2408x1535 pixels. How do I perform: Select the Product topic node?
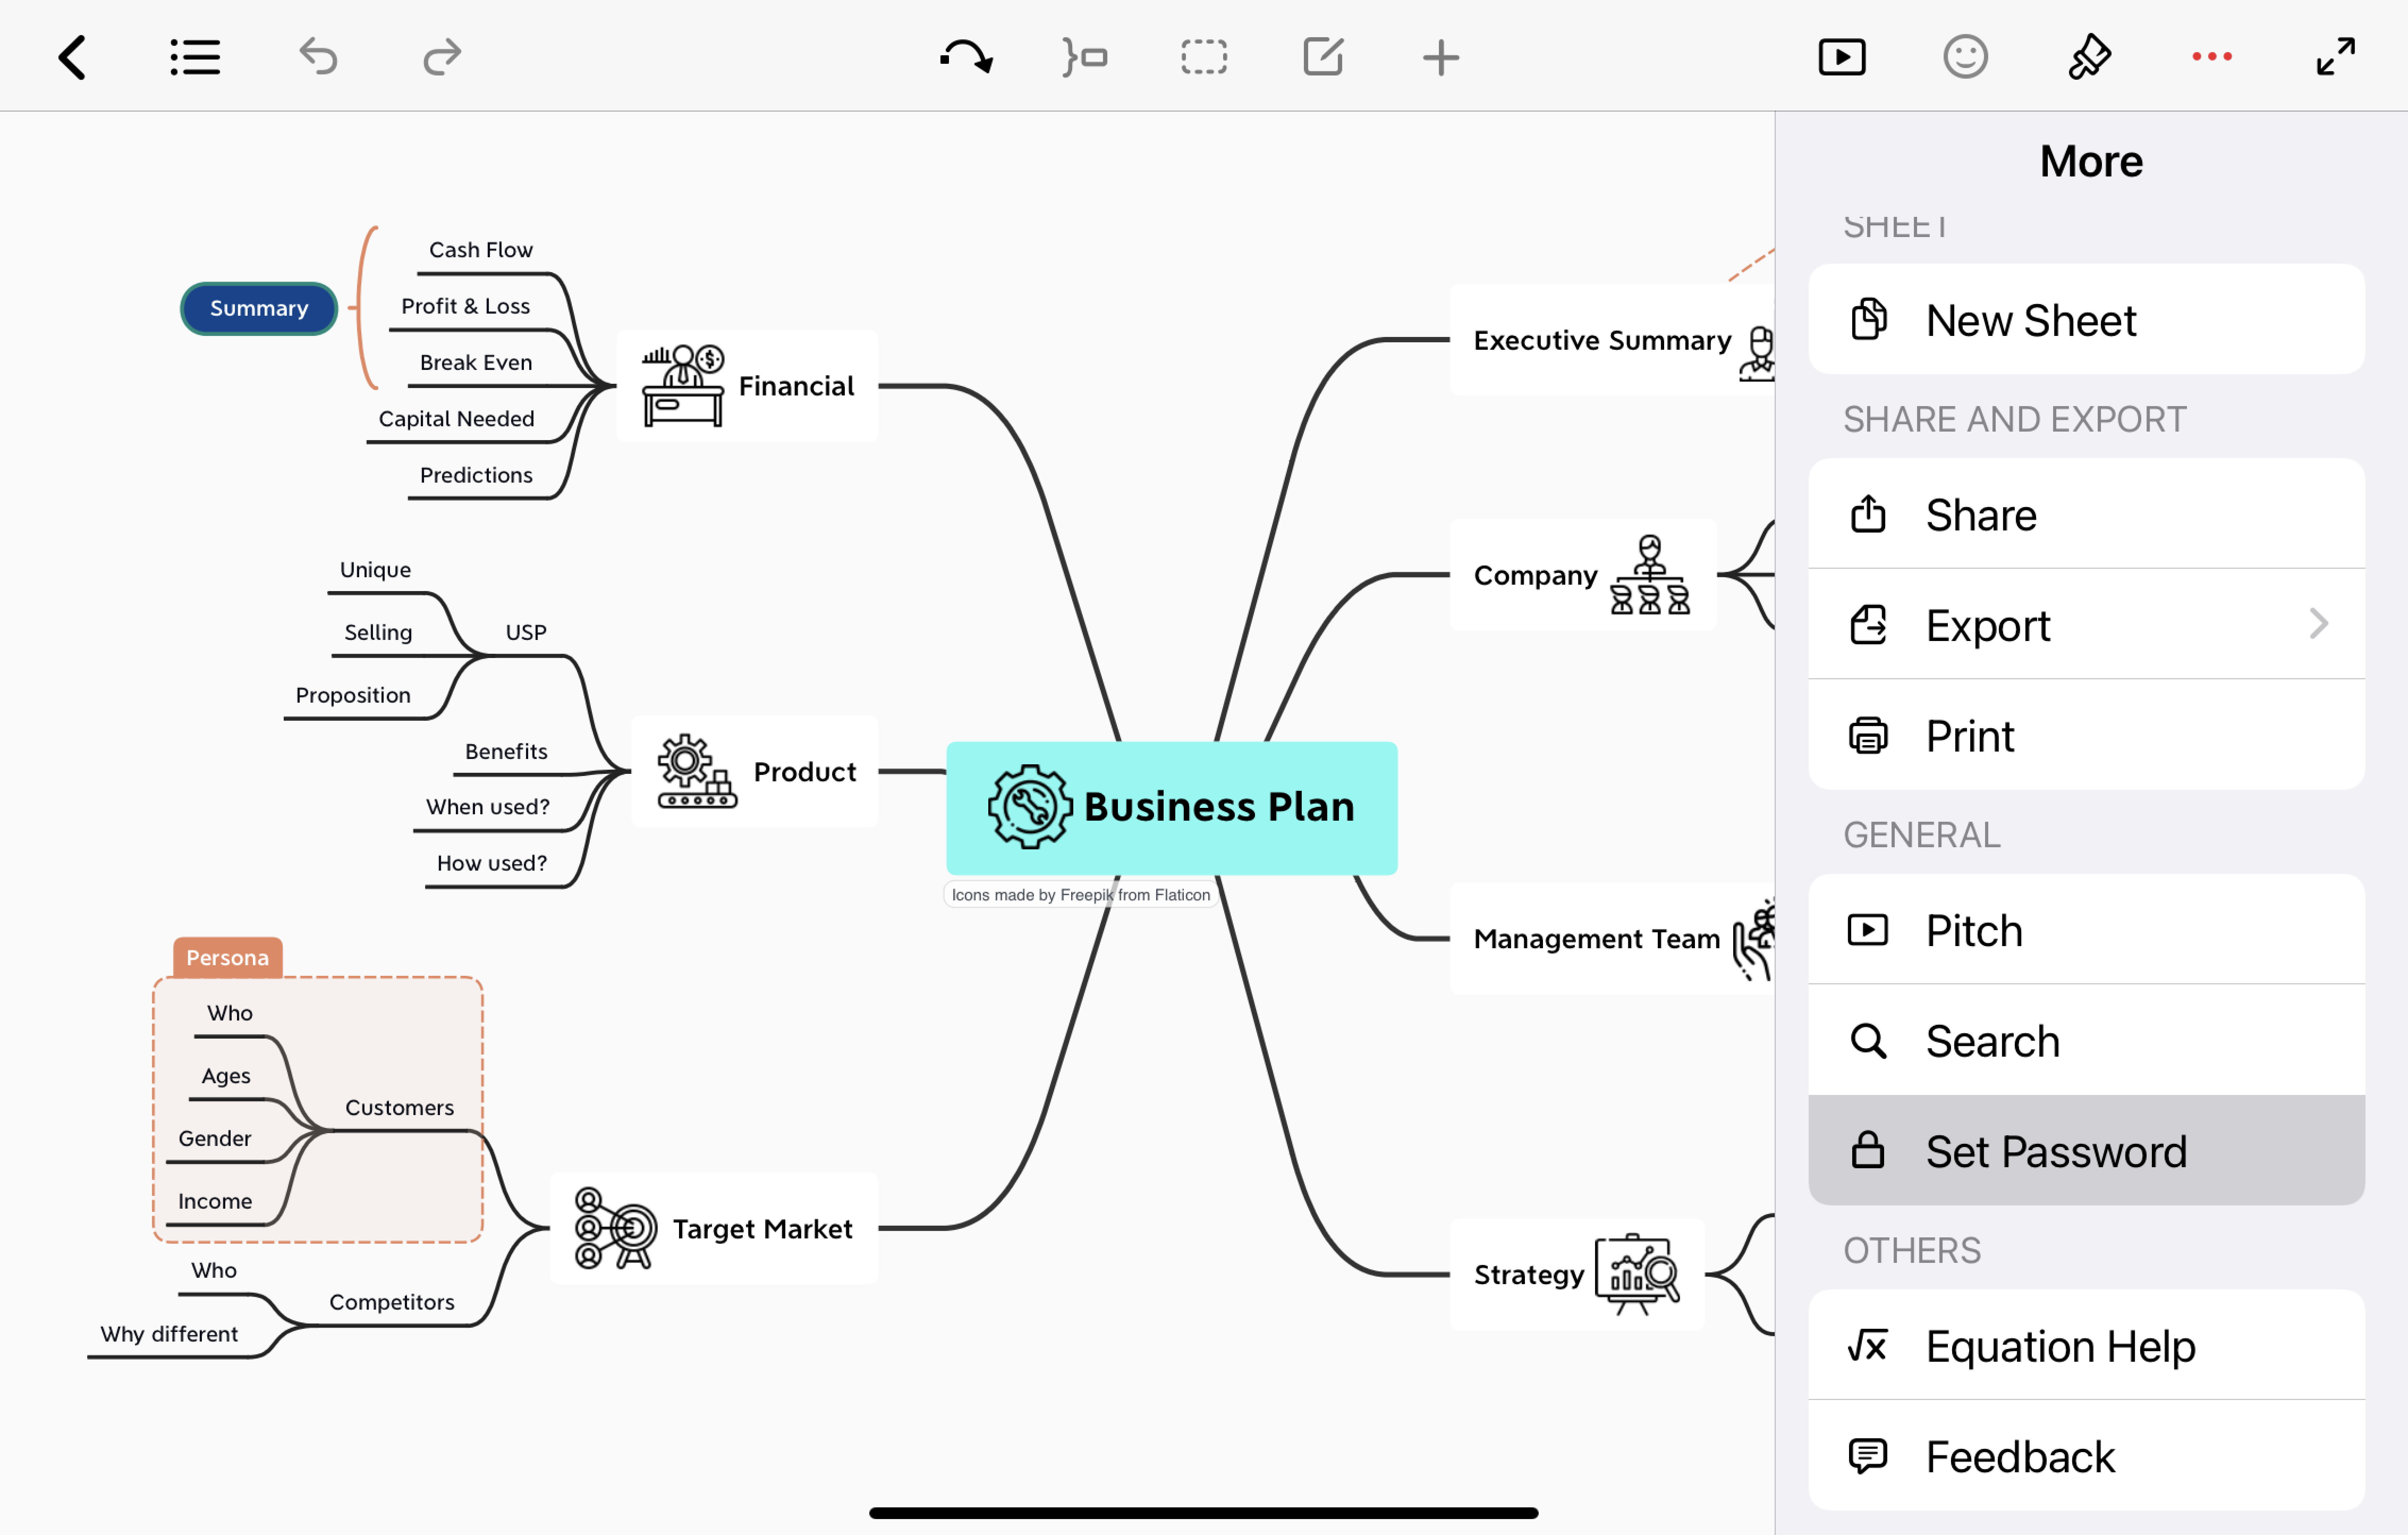[755, 771]
